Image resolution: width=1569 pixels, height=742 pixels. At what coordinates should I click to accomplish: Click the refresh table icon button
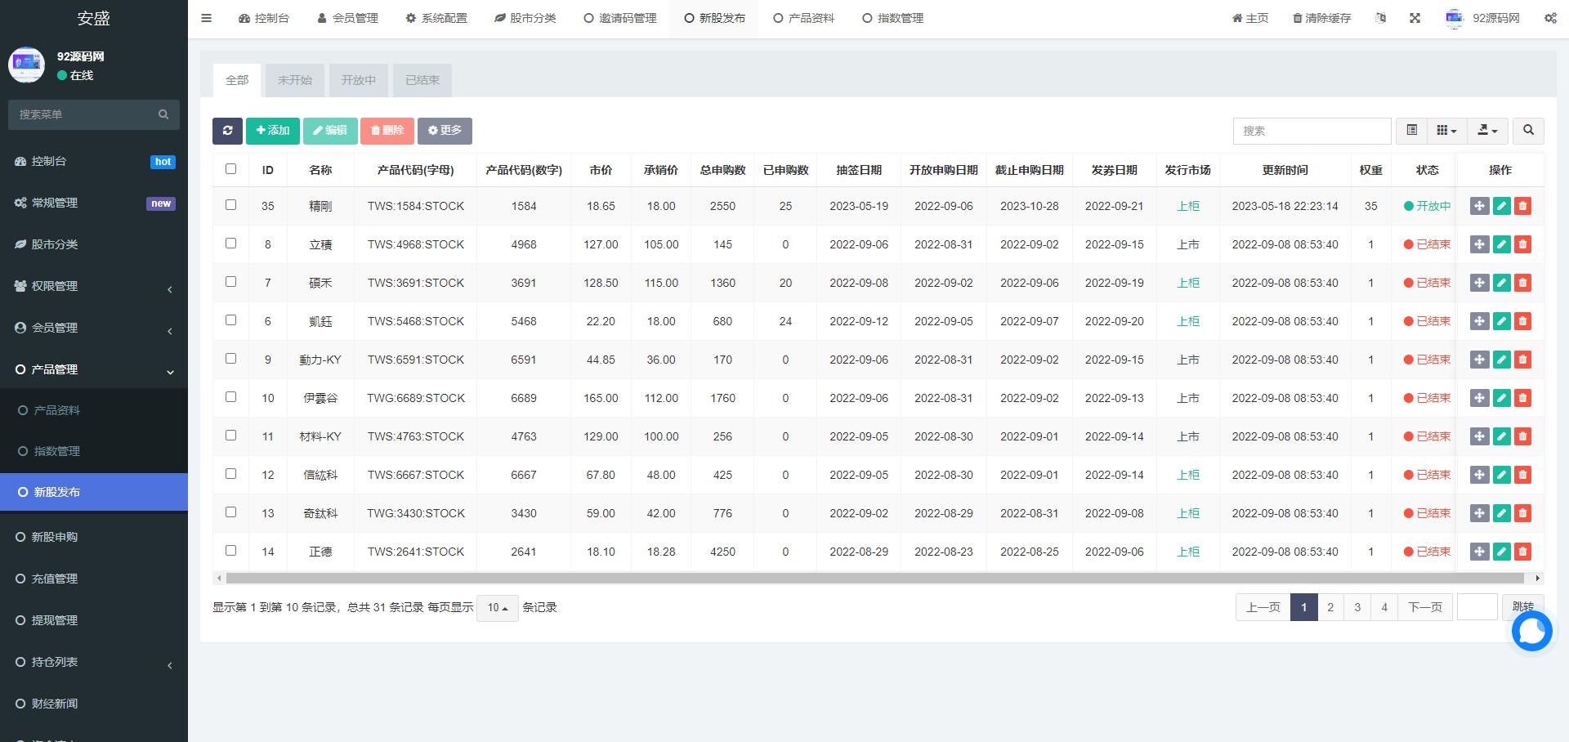point(227,131)
